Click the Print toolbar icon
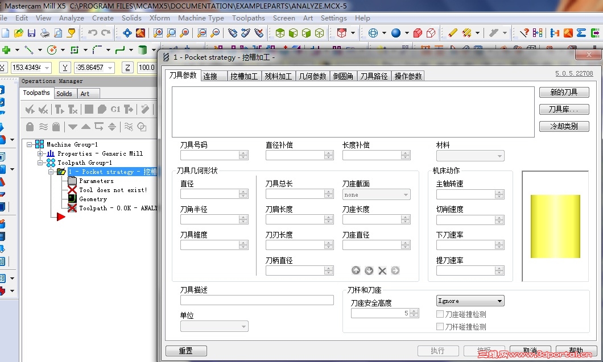This screenshot has width=603, height=362. point(45,33)
